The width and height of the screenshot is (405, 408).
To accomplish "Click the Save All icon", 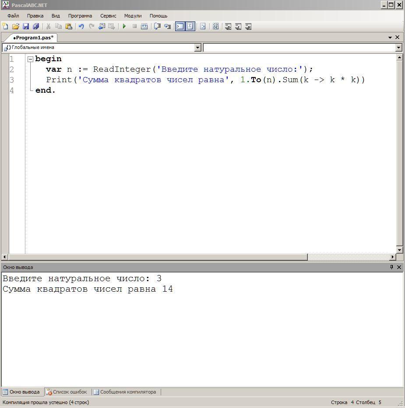I will (36, 26).
